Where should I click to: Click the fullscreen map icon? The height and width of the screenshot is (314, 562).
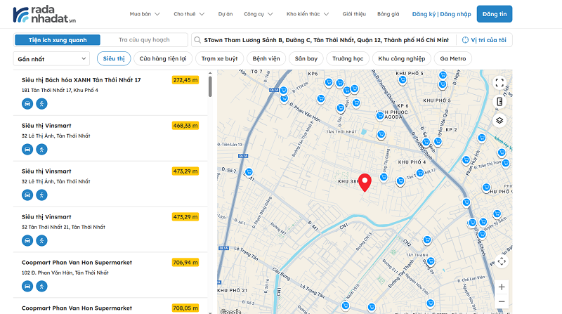tap(500, 82)
